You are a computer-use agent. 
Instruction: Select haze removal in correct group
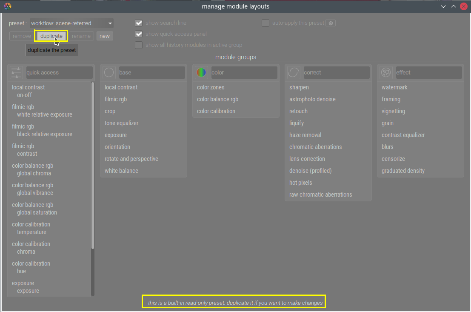[x=305, y=135]
